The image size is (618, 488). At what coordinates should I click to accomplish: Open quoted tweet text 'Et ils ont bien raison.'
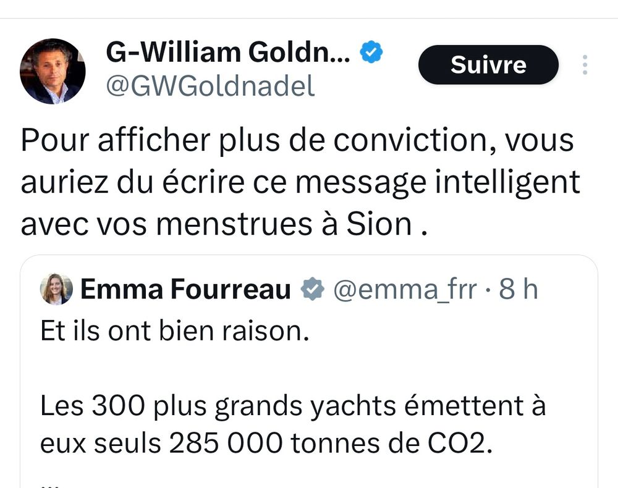[x=175, y=330]
